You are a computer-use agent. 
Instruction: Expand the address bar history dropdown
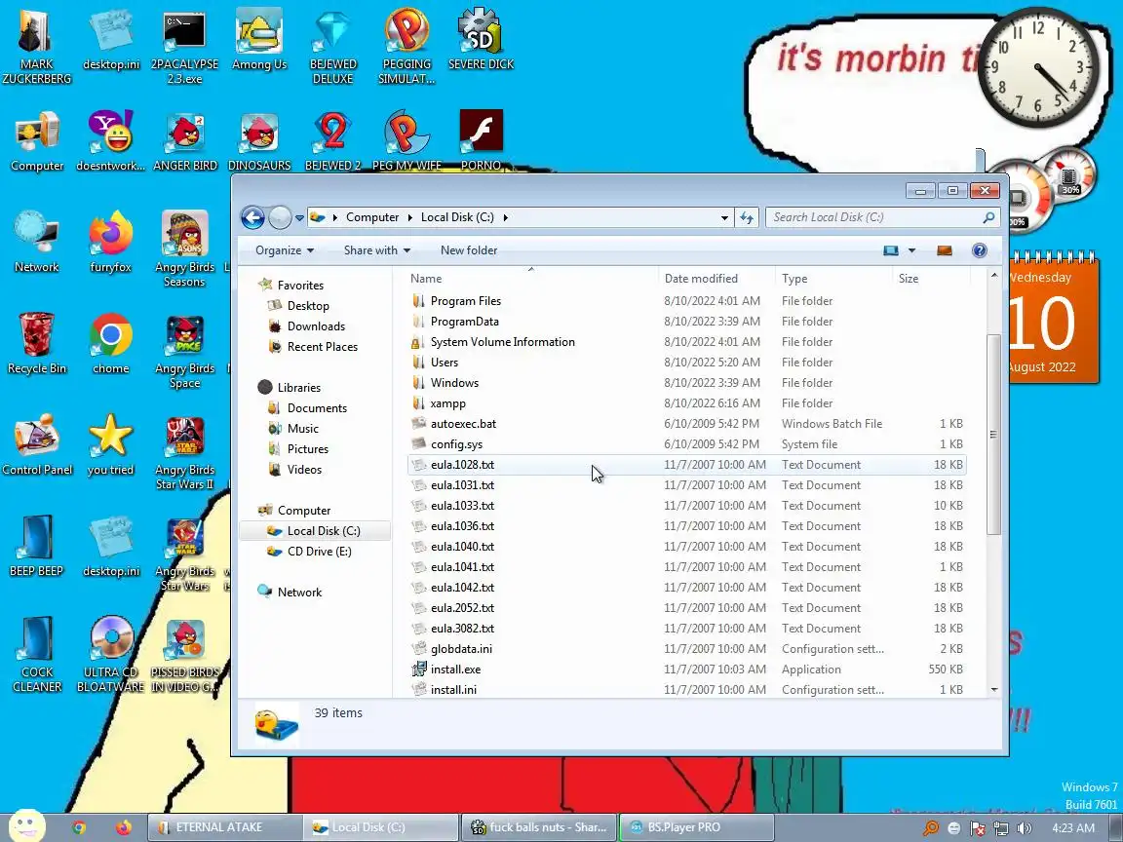point(725,217)
